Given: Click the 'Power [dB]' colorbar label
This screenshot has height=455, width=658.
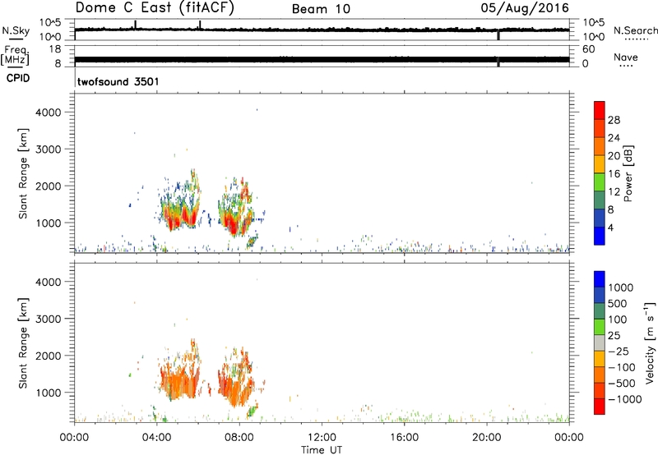Looking at the screenshot, I should coord(628,173).
